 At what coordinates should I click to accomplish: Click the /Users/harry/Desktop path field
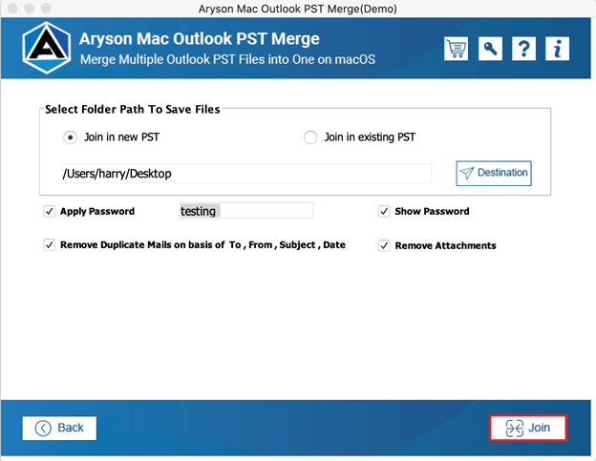[245, 174]
